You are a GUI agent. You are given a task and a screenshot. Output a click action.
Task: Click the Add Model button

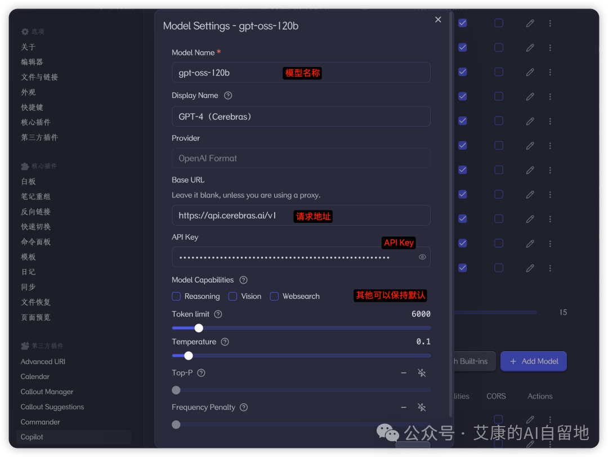(x=534, y=361)
